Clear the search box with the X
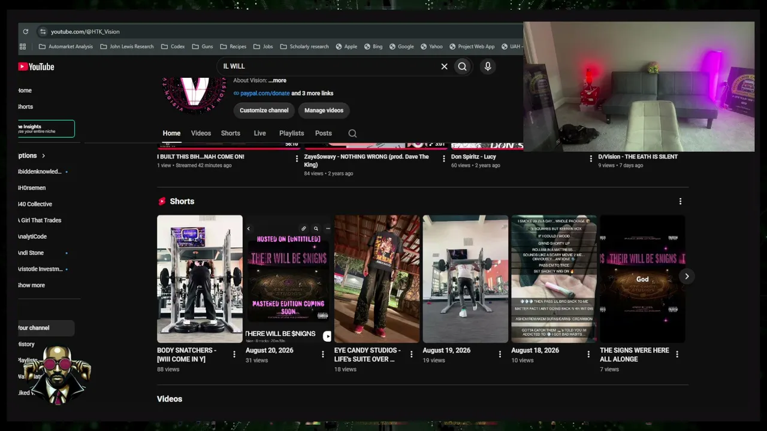Image resolution: width=767 pixels, height=431 pixels. (x=444, y=66)
